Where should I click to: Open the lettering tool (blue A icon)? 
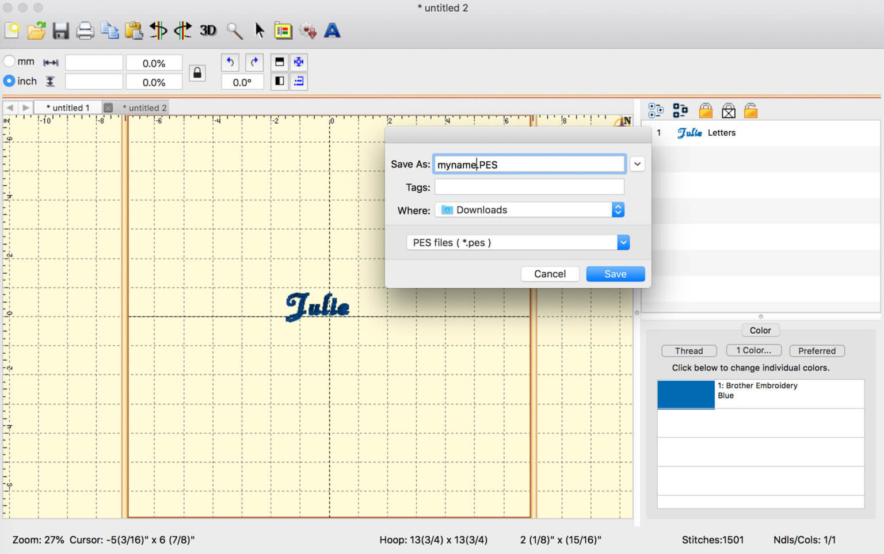tap(332, 30)
